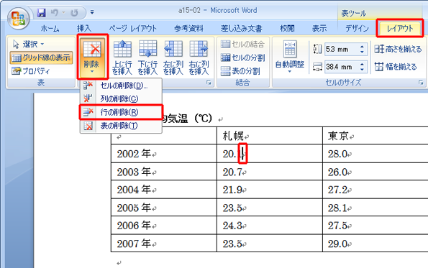Select the 表示 tab
428x268 pixels.
pyautogui.click(x=319, y=28)
